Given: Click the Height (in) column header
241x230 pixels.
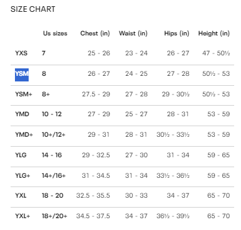Looking at the screenshot, I should coord(214,34).
